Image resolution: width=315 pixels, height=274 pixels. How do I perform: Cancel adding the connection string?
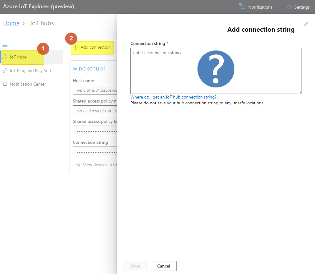coord(164,266)
